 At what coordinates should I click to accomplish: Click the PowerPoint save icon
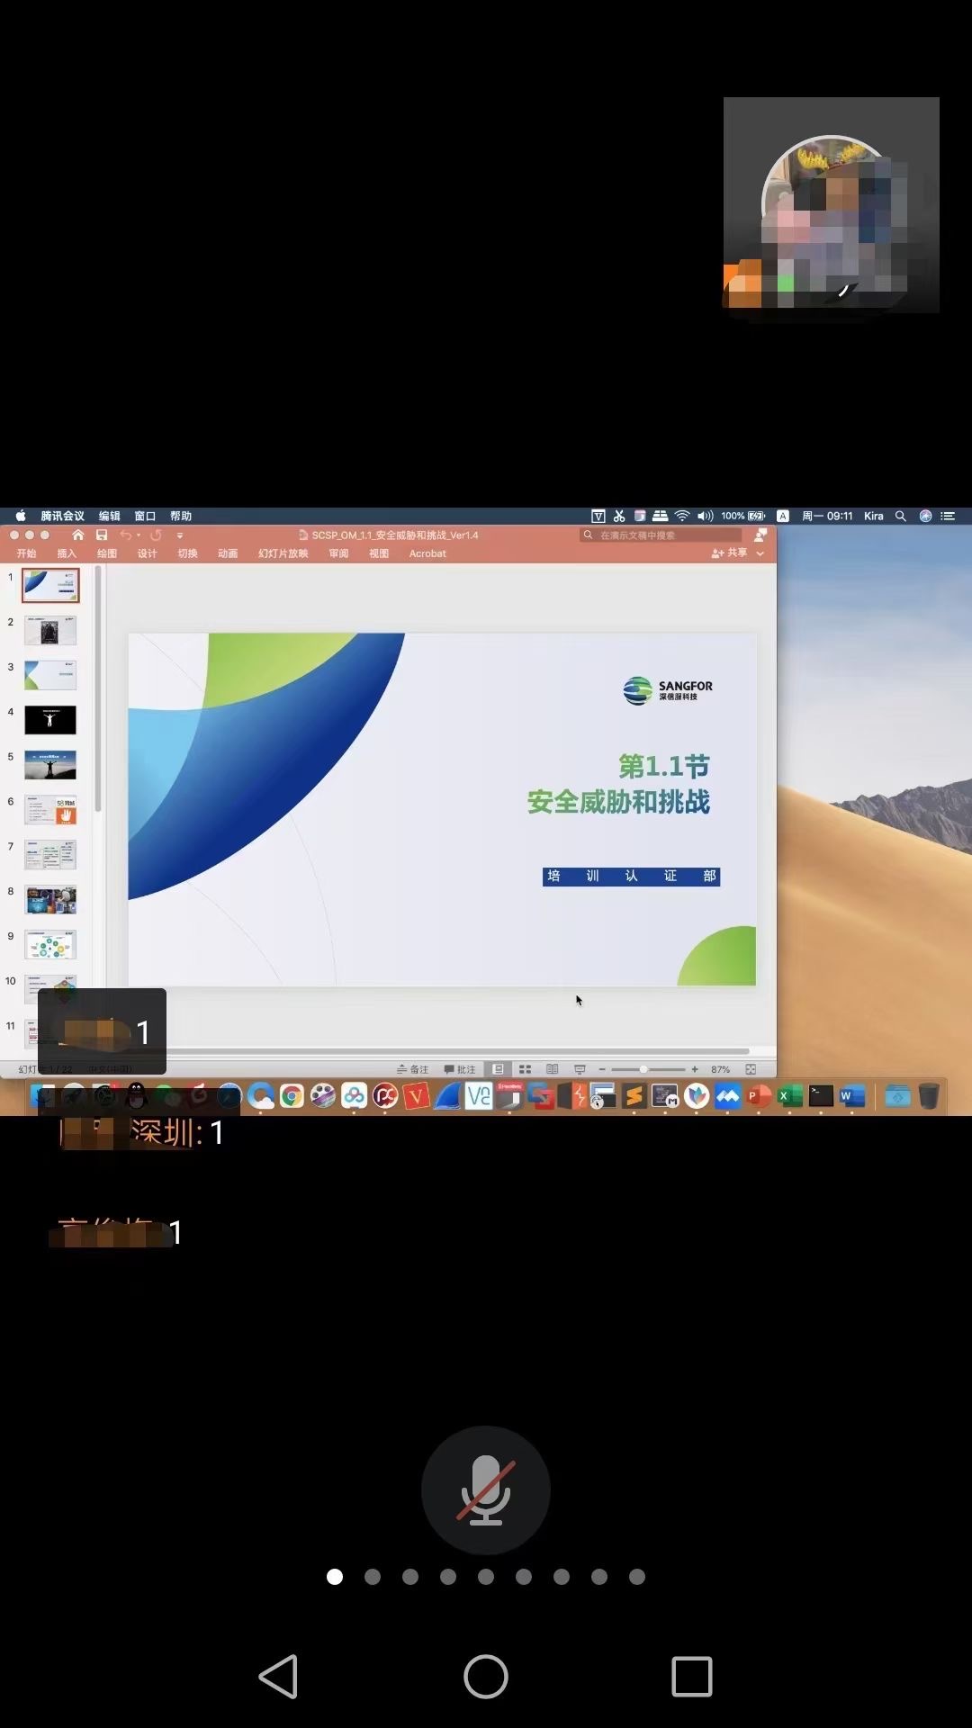tap(102, 535)
